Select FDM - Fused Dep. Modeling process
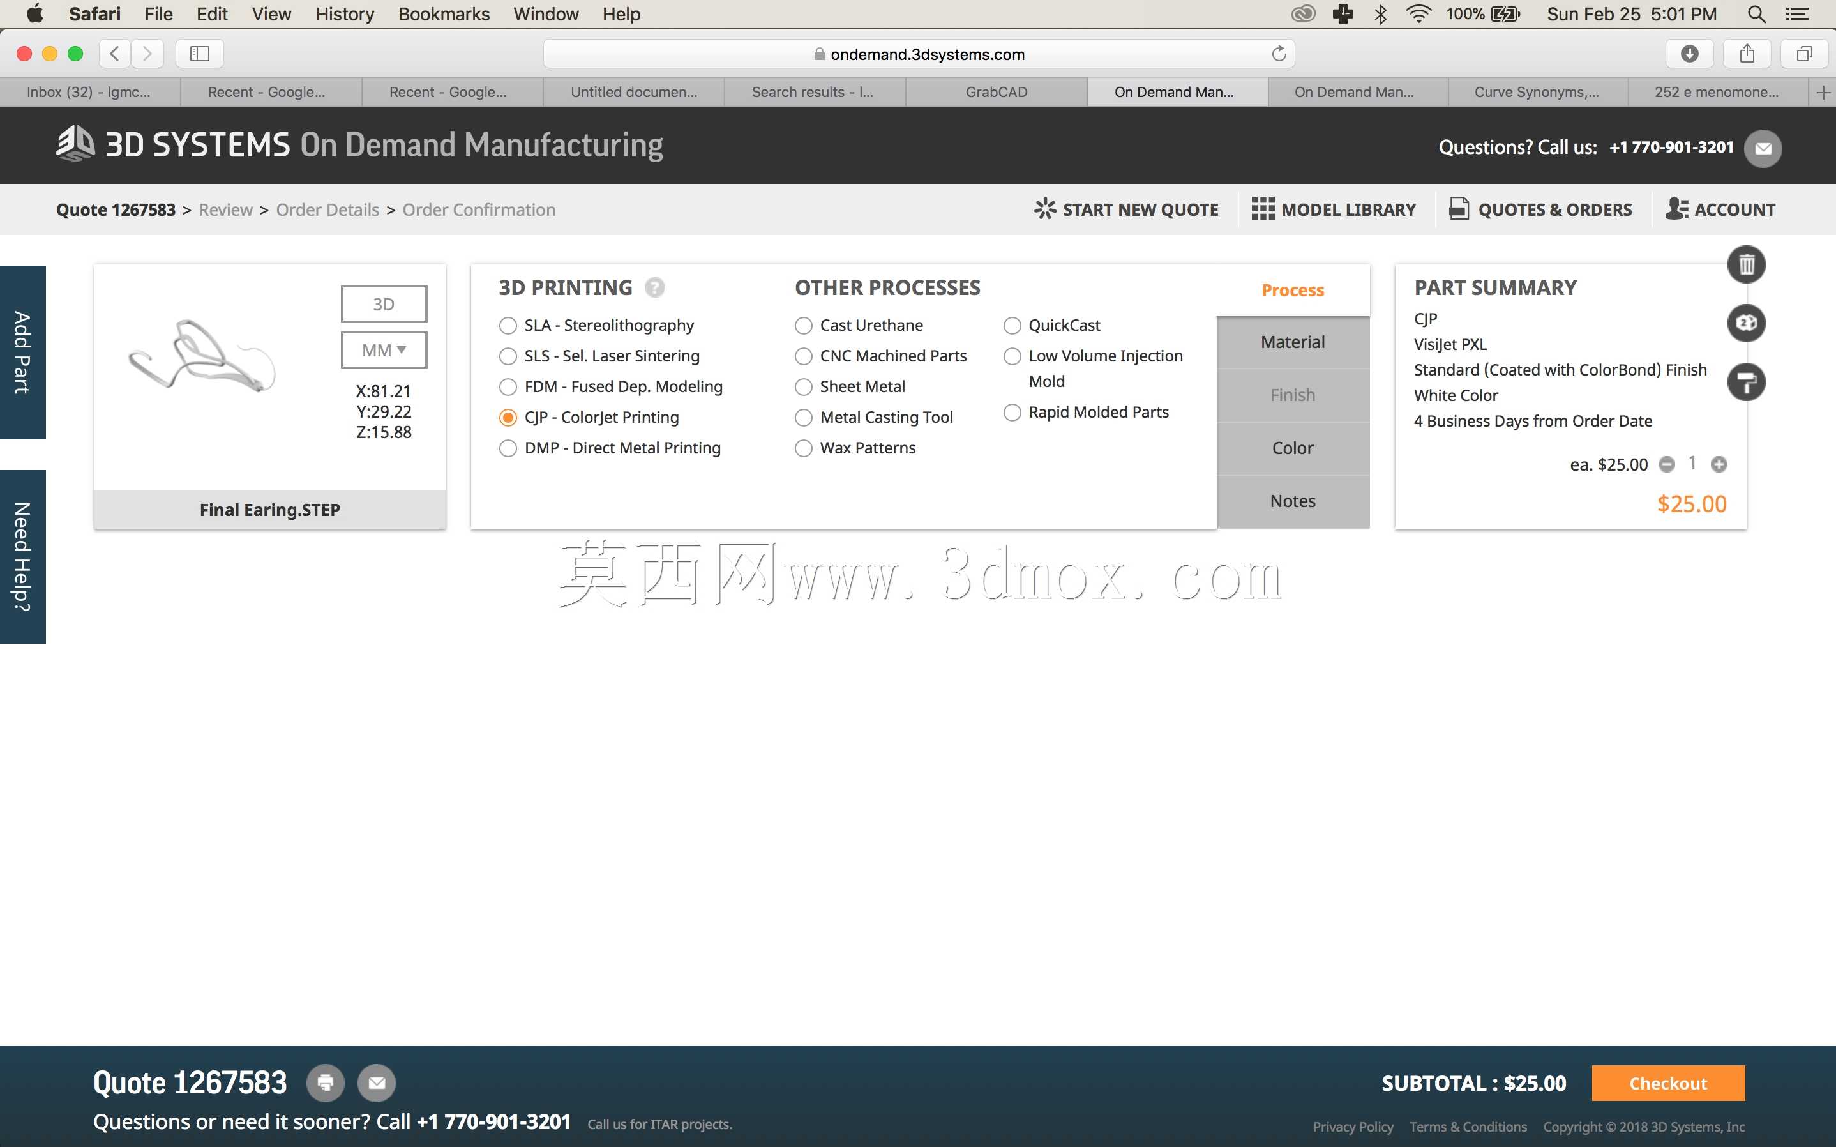The image size is (1836, 1147). coord(508,387)
